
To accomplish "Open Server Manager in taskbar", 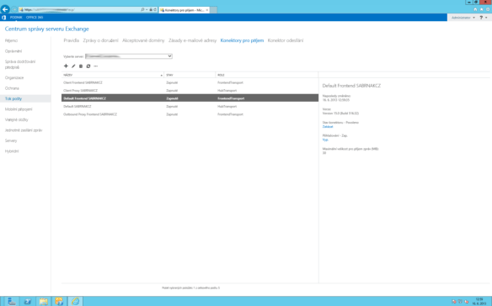I will [x=12, y=301].
